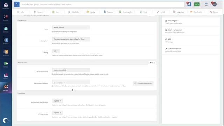Click the Personal access token field
224x126 pixels.
pos(71,82)
